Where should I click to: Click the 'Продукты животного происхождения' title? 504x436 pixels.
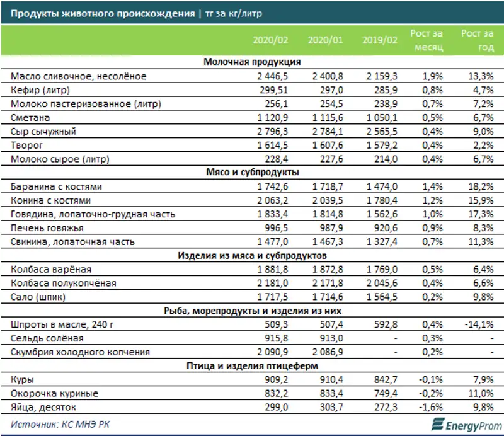coord(103,13)
